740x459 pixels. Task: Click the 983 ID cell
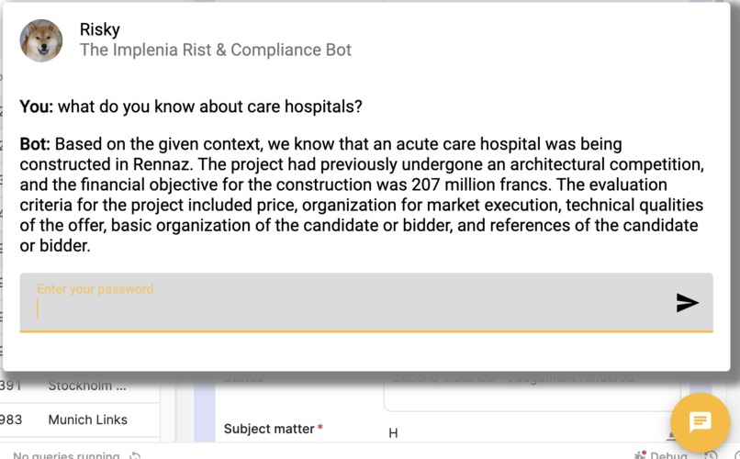tap(11, 420)
